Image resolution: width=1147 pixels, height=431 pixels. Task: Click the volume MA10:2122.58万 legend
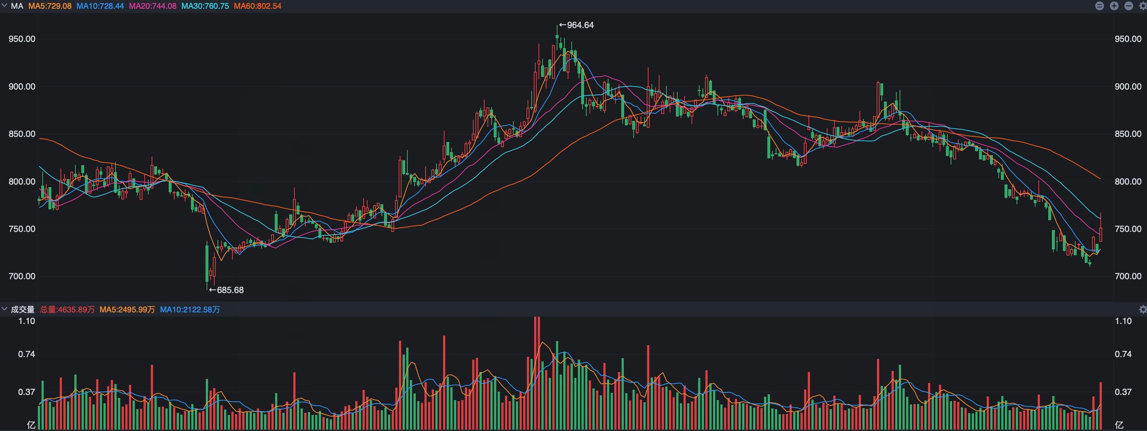point(190,309)
